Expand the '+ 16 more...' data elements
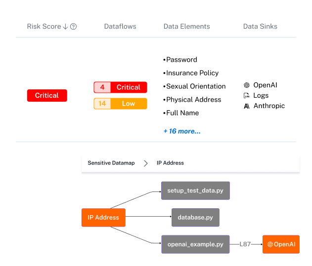 tap(182, 131)
